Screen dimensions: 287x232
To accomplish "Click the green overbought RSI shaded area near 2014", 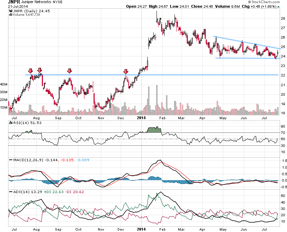I will point(154,130).
